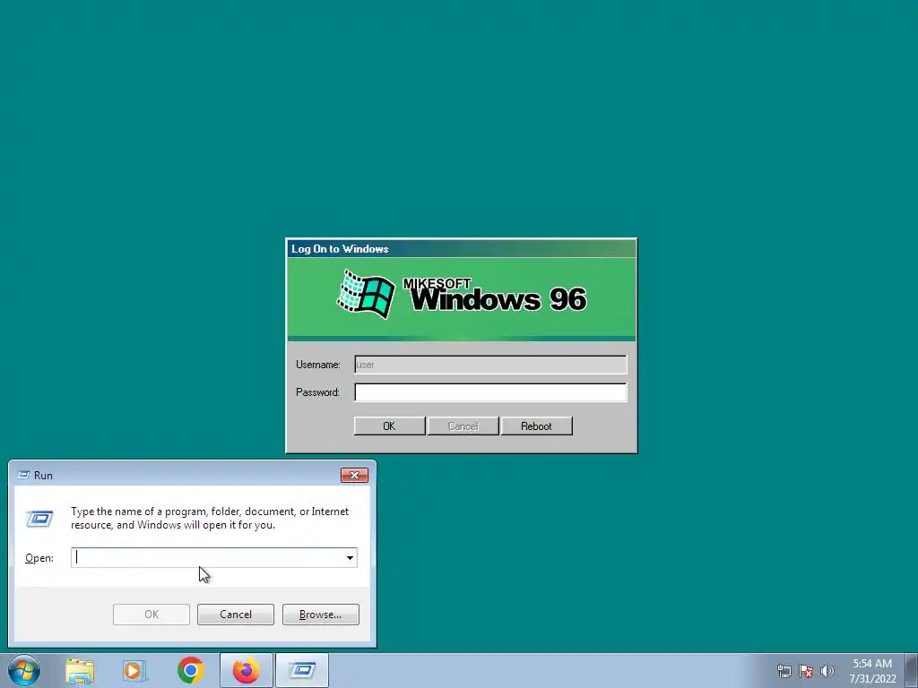918x688 pixels.
Task: Click the Reboot button
Action: tap(536, 426)
